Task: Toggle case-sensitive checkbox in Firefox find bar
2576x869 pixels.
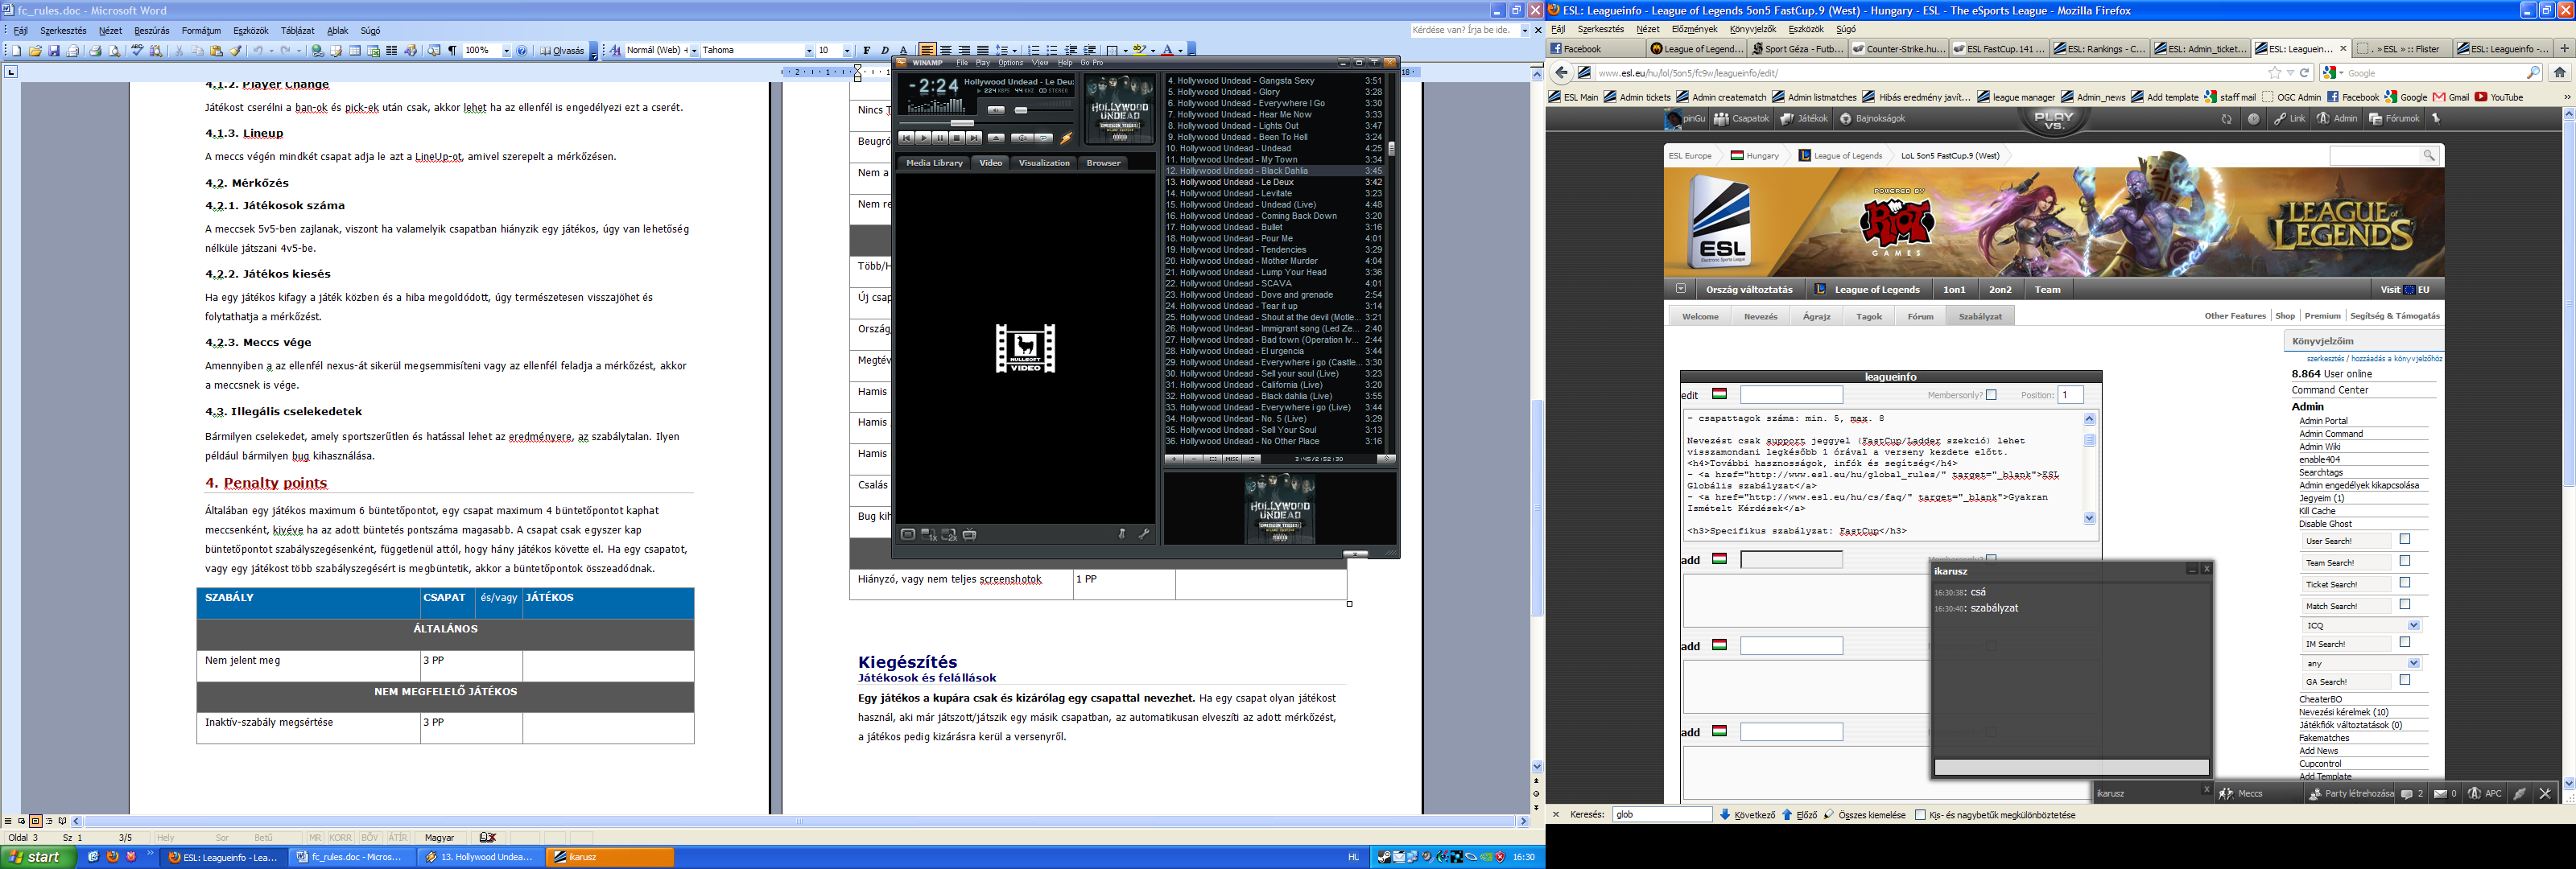Action: tap(1920, 815)
